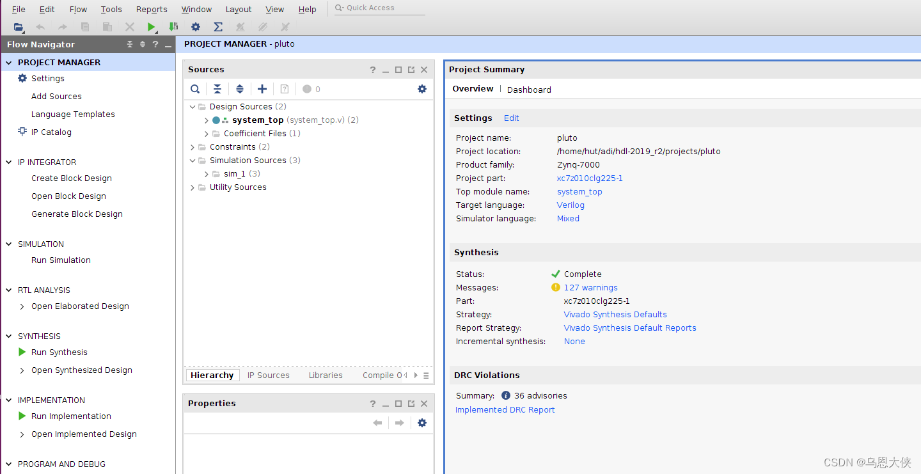Collapse PROJECT MANAGER section
Viewport: 921px width, 474px height.
coord(9,62)
